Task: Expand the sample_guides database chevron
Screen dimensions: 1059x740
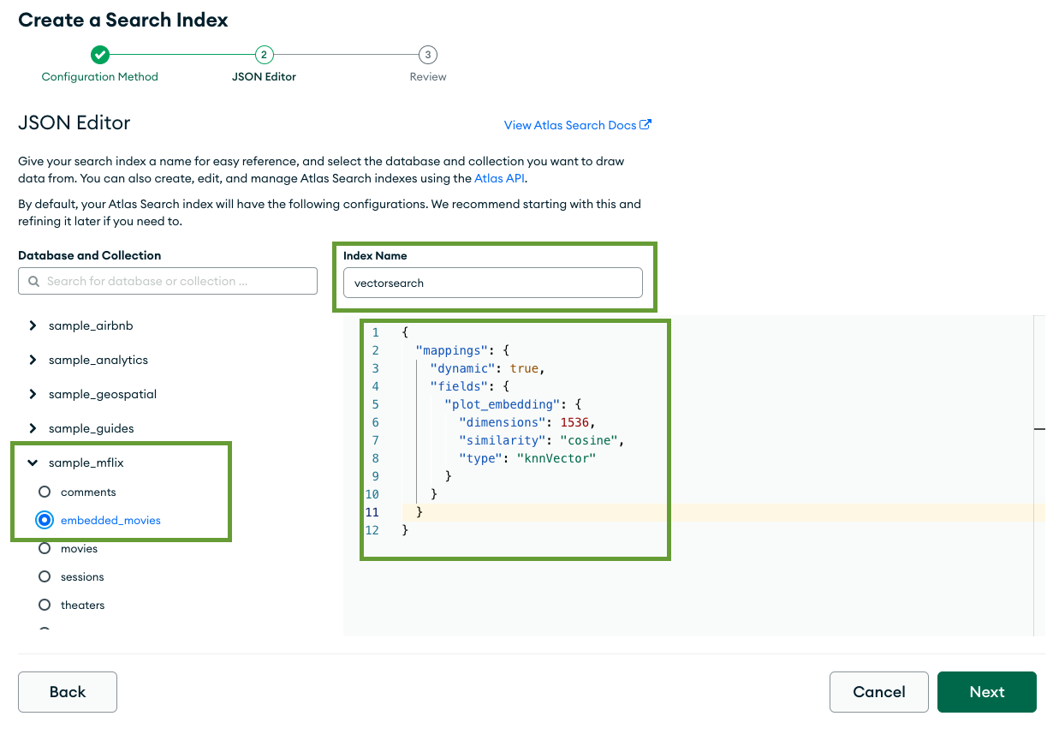Action: coord(33,428)
